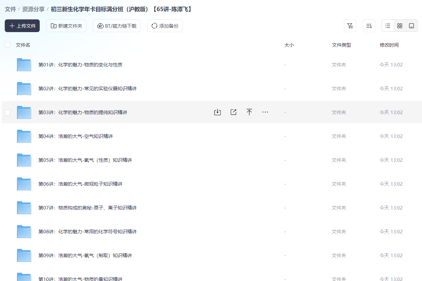Image resolution: width=422 pixels, height=281 pixels.
Task: Select the list view toggle
Action: tap(387, 25)
